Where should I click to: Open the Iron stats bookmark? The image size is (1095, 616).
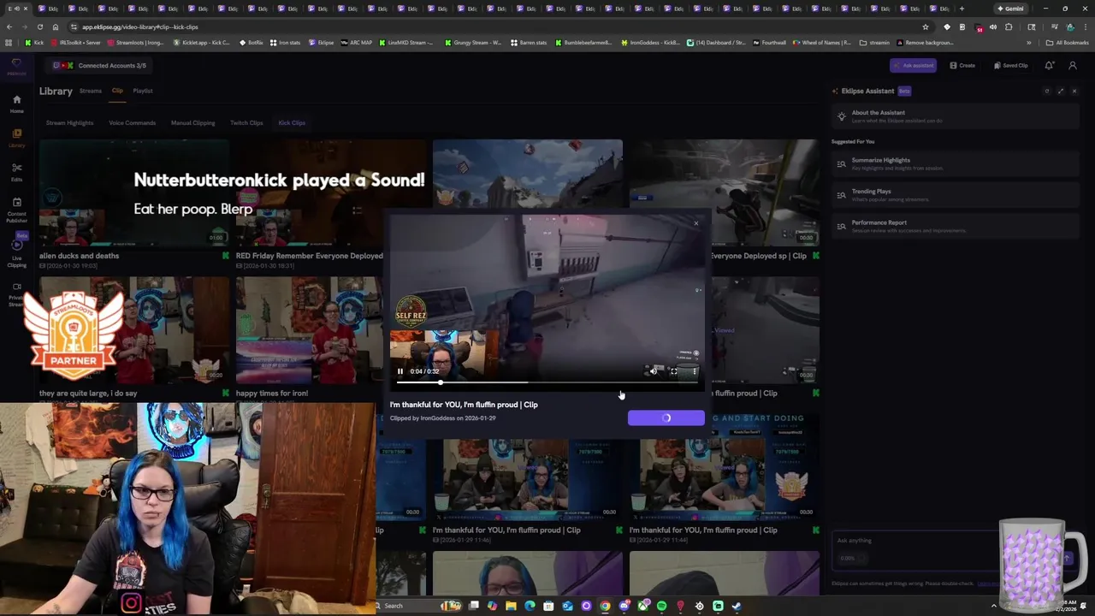point(286,43)
